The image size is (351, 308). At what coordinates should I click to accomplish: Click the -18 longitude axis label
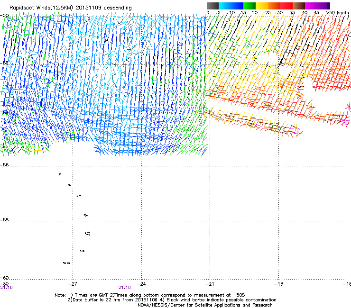coord(278,284)
